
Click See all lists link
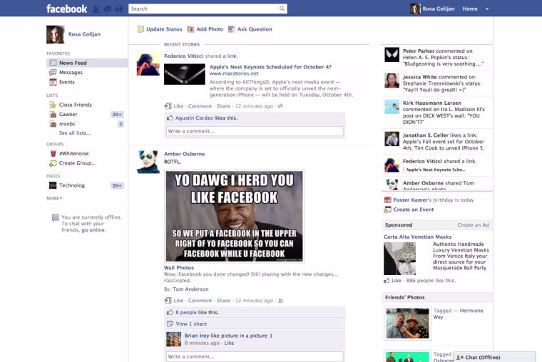75,133
